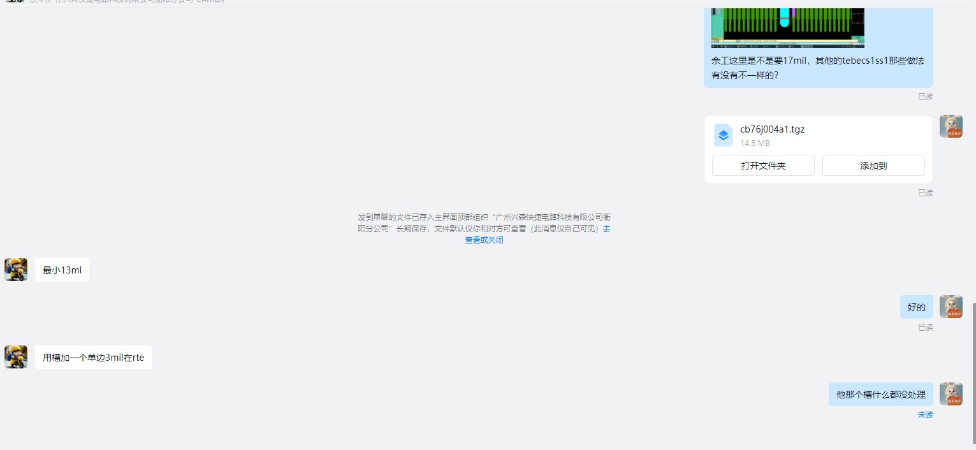976x450 pixels.
Task: Select the 好的 message bubble
Action: [917, 307]
